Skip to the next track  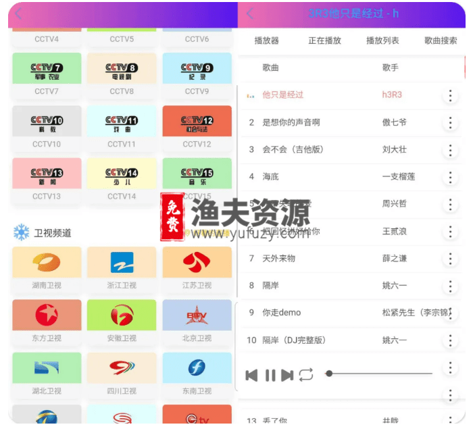287,376
